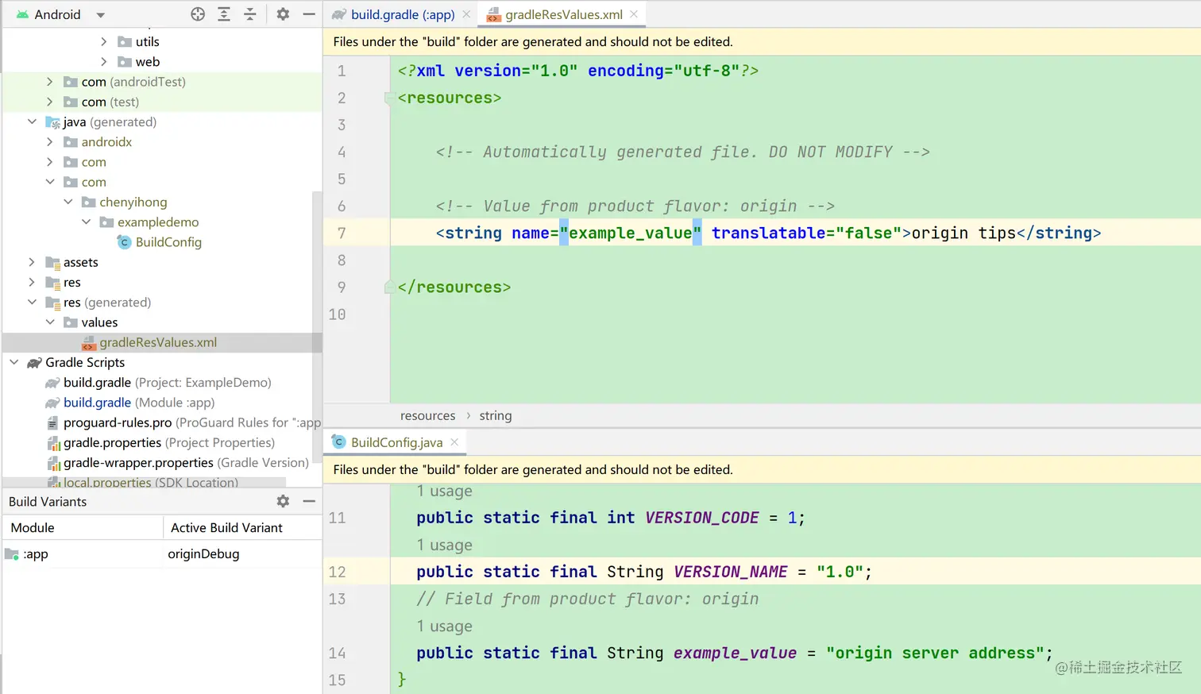The height and width of the screenshot is (694, 1201).
Task: Select the BuildConfig.java tab
Action: coord(396,442)
